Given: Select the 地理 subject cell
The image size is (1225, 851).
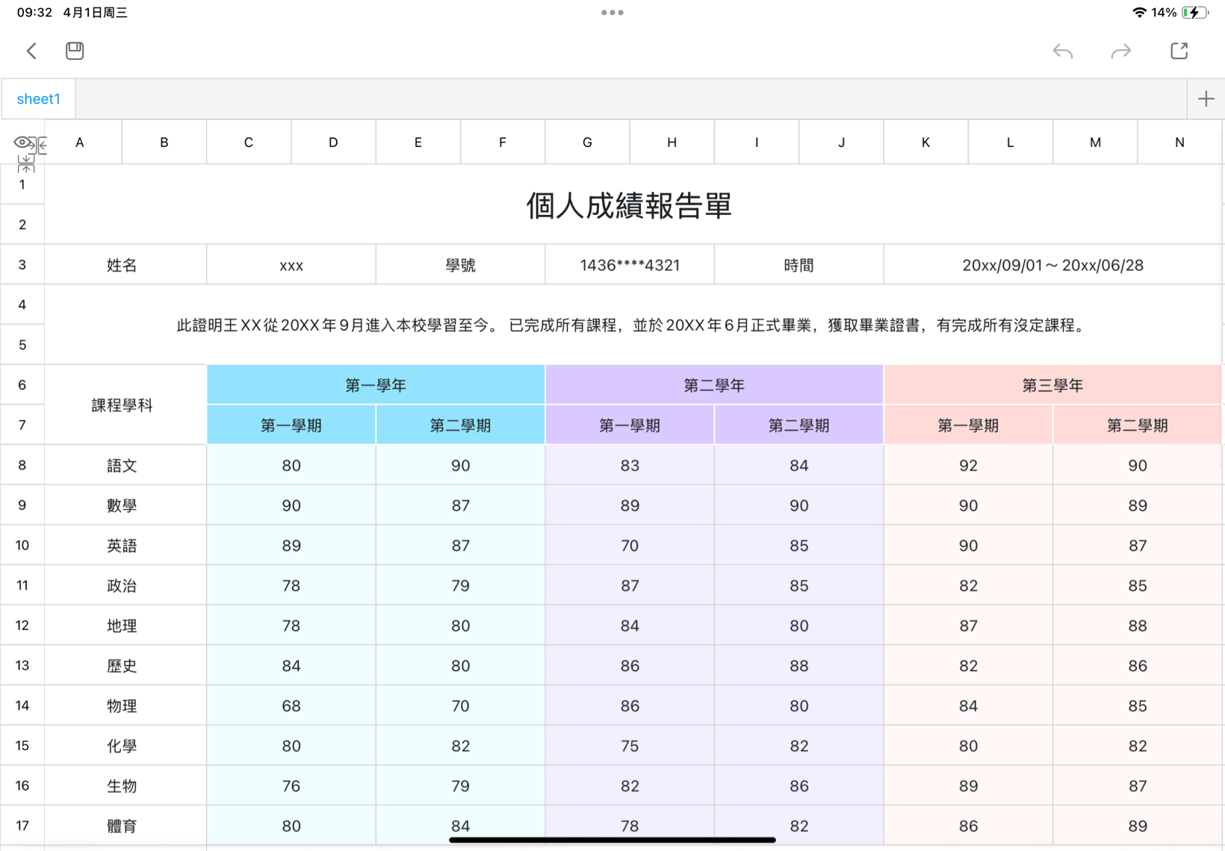Looking at the screenshot, I should pos(122,626).
